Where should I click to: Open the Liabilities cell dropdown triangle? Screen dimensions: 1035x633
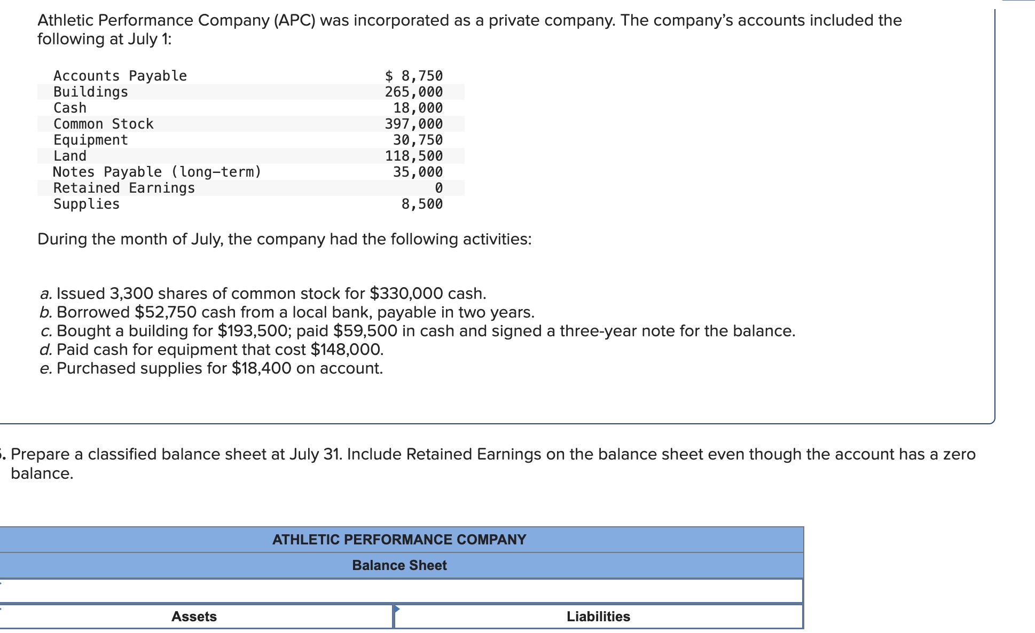point(397,609)
